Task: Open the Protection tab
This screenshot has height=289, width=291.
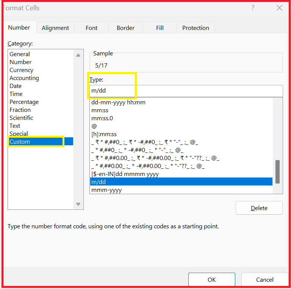Action: tap(196, 28)
